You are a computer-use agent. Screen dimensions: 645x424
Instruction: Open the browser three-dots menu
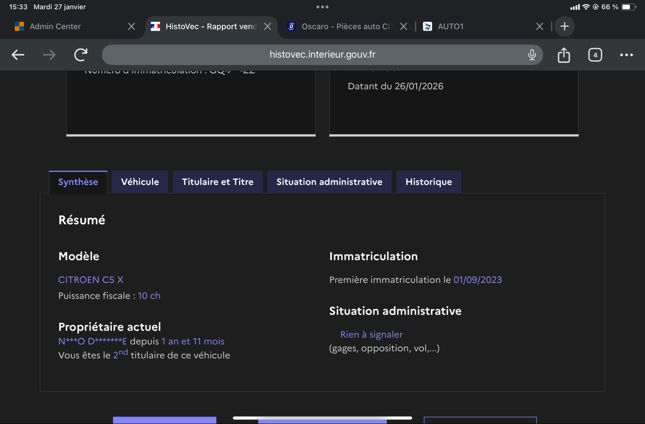[x=626, y=54]
